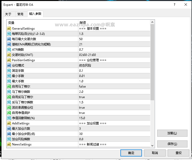Click double icon beside 最小手数

pos(9,76)
